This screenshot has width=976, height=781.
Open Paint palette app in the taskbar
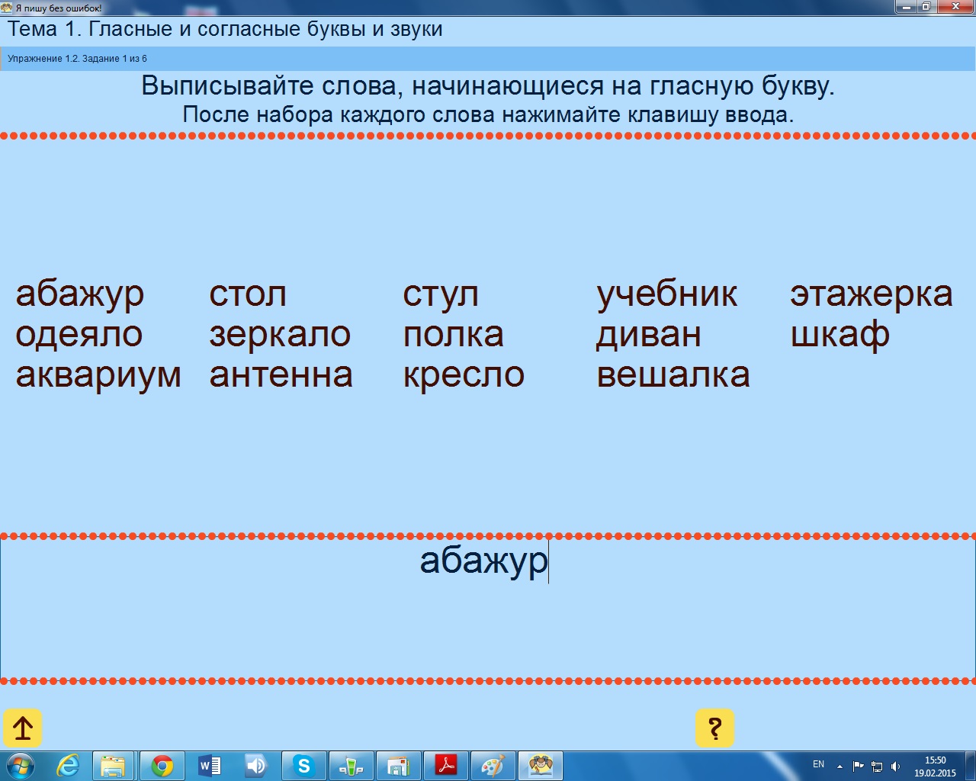pos(493,766)
